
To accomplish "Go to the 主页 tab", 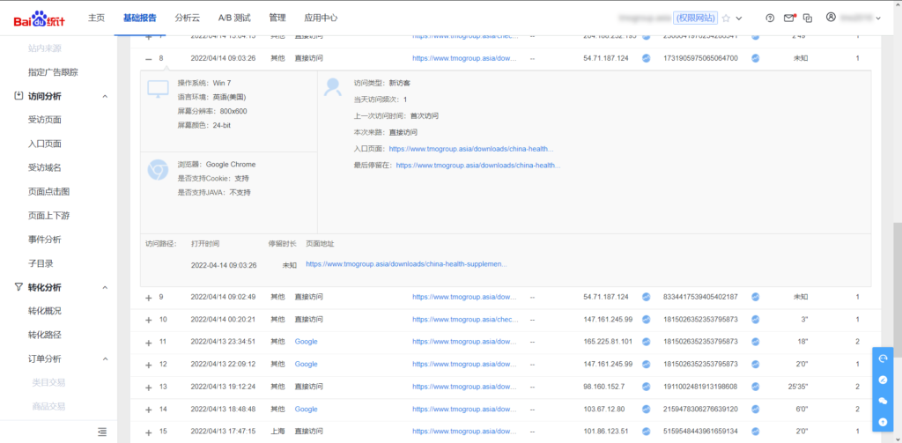I will [96, 18].
